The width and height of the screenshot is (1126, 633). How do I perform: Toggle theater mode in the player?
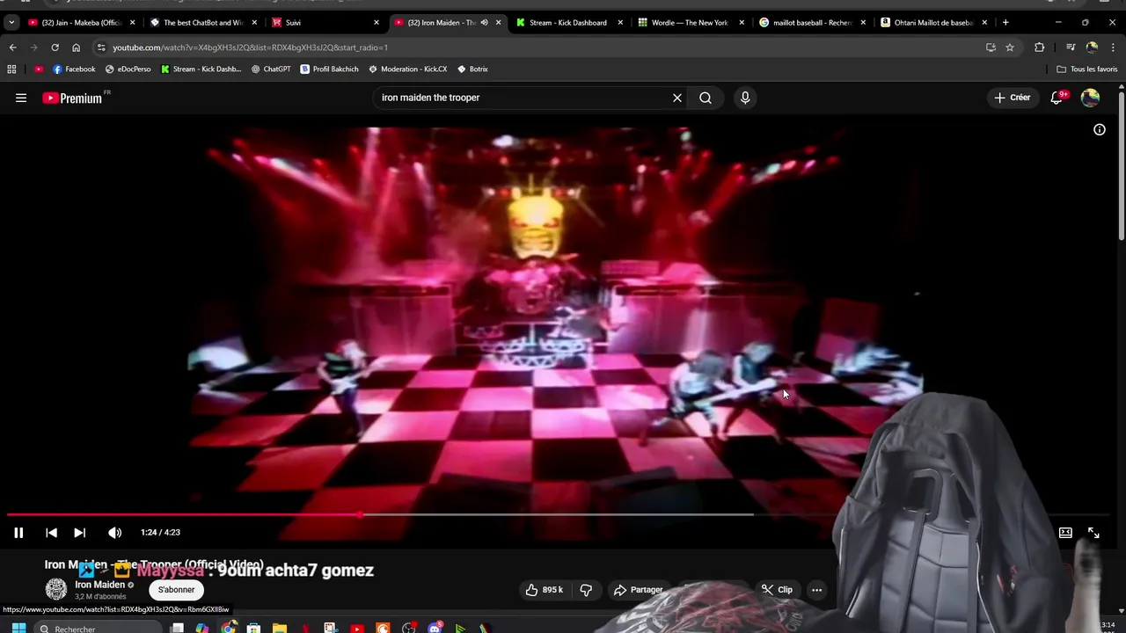click(x=1065, y=533)
